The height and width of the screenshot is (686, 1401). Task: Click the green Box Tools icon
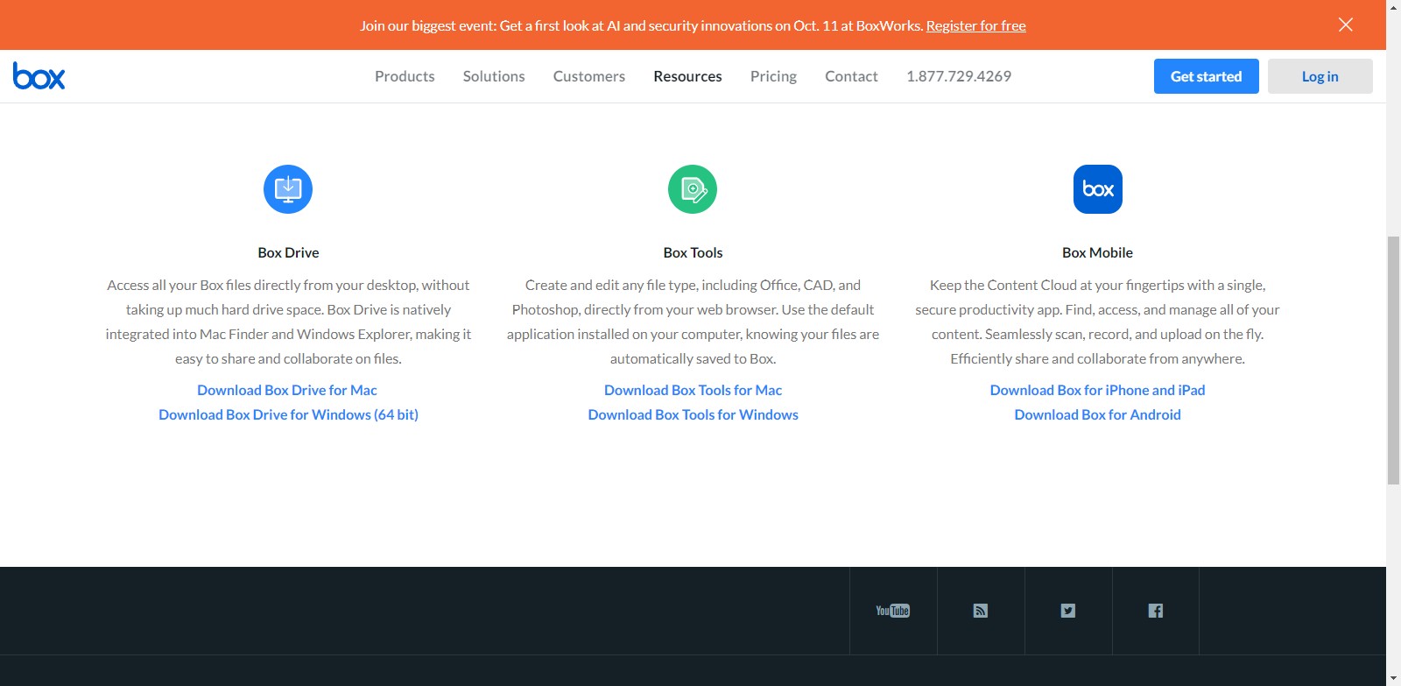click(693, 189)
